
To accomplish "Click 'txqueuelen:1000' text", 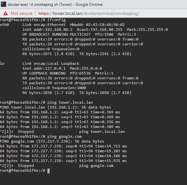I will tap(69, 88).
